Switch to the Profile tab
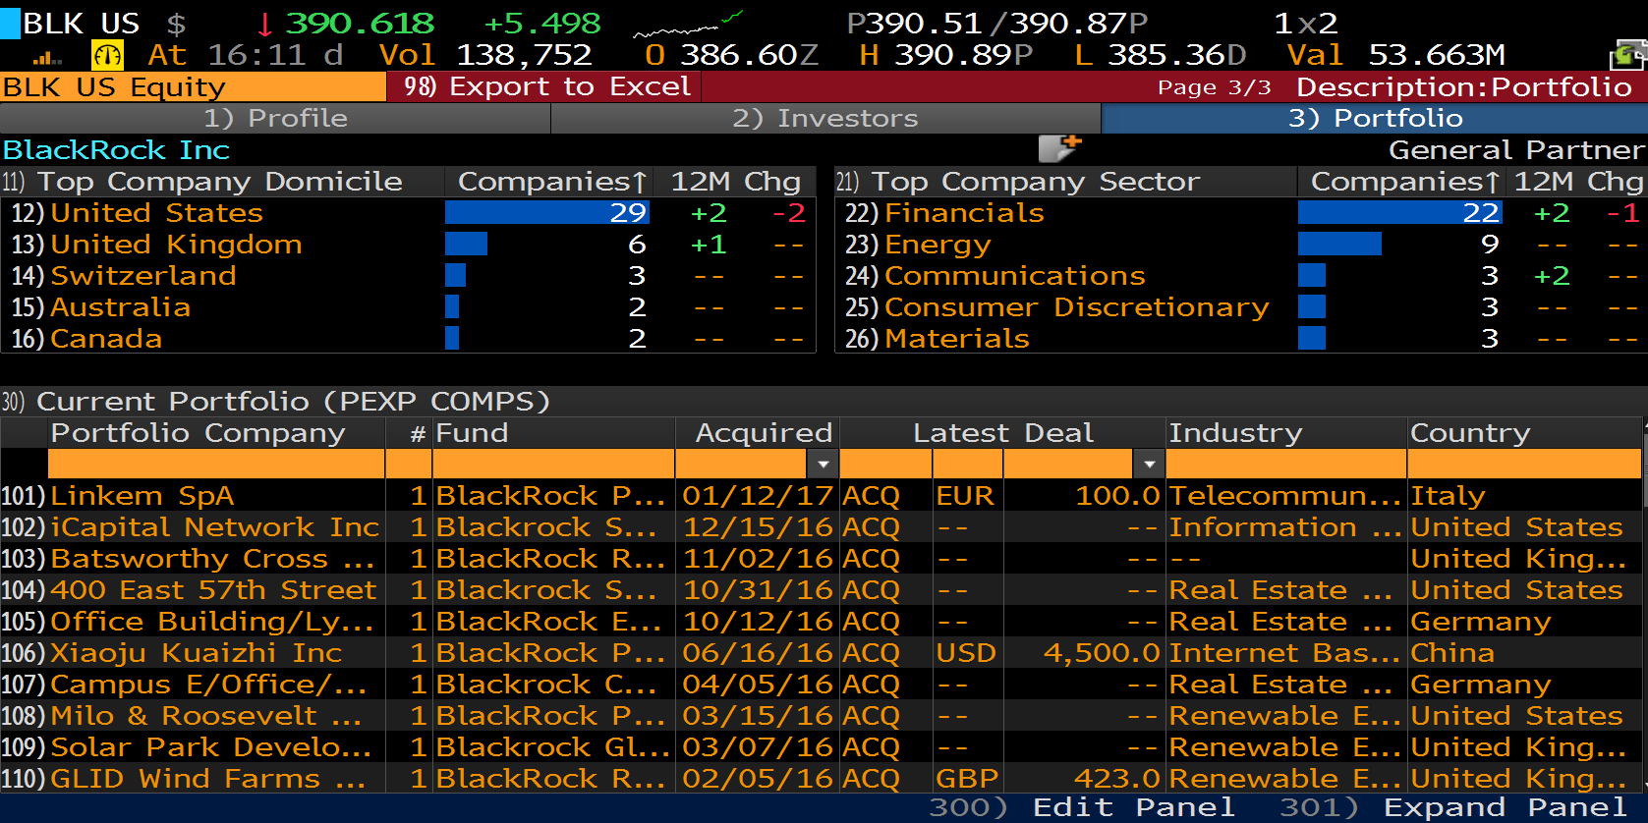The width and height of the screenshot is (1648, 823). (x=275, y=118)
